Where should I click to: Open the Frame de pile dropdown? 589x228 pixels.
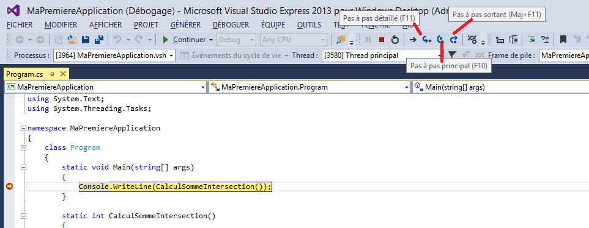click(x=563, y=55)
